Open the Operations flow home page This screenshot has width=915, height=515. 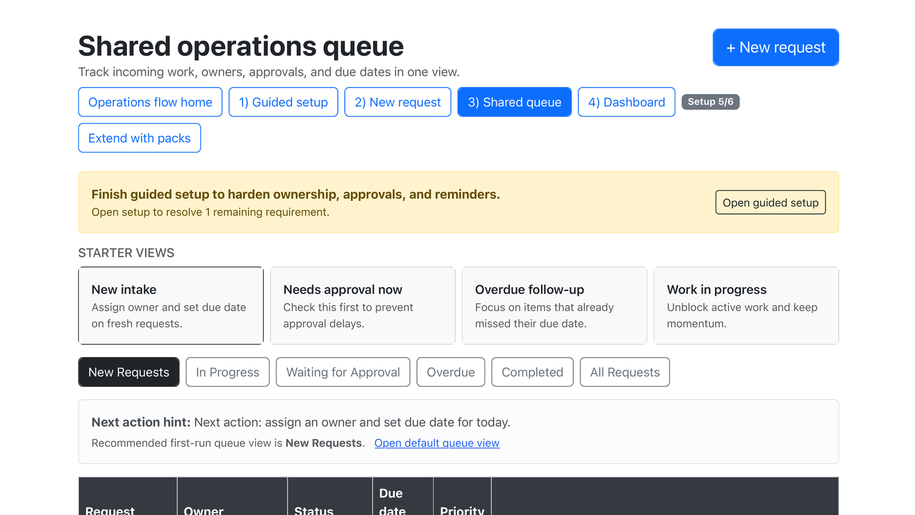click(150, 102)
